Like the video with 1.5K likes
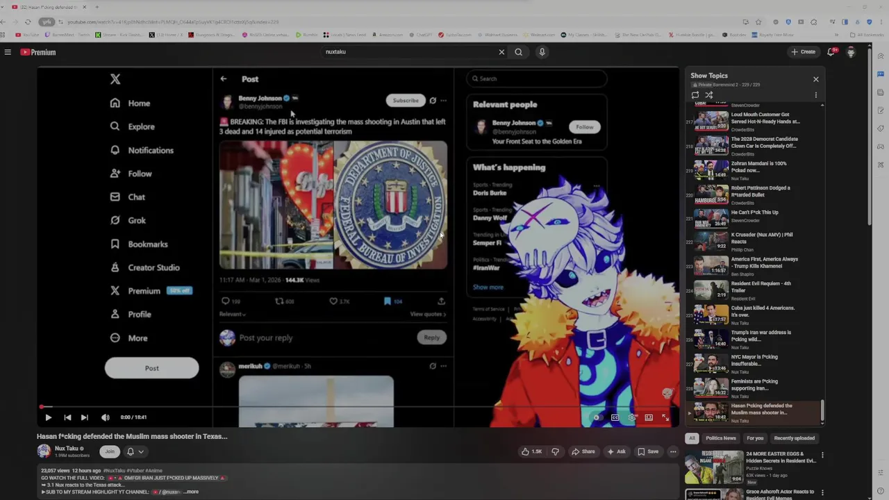889x500 pixels. tap(531, 451)
